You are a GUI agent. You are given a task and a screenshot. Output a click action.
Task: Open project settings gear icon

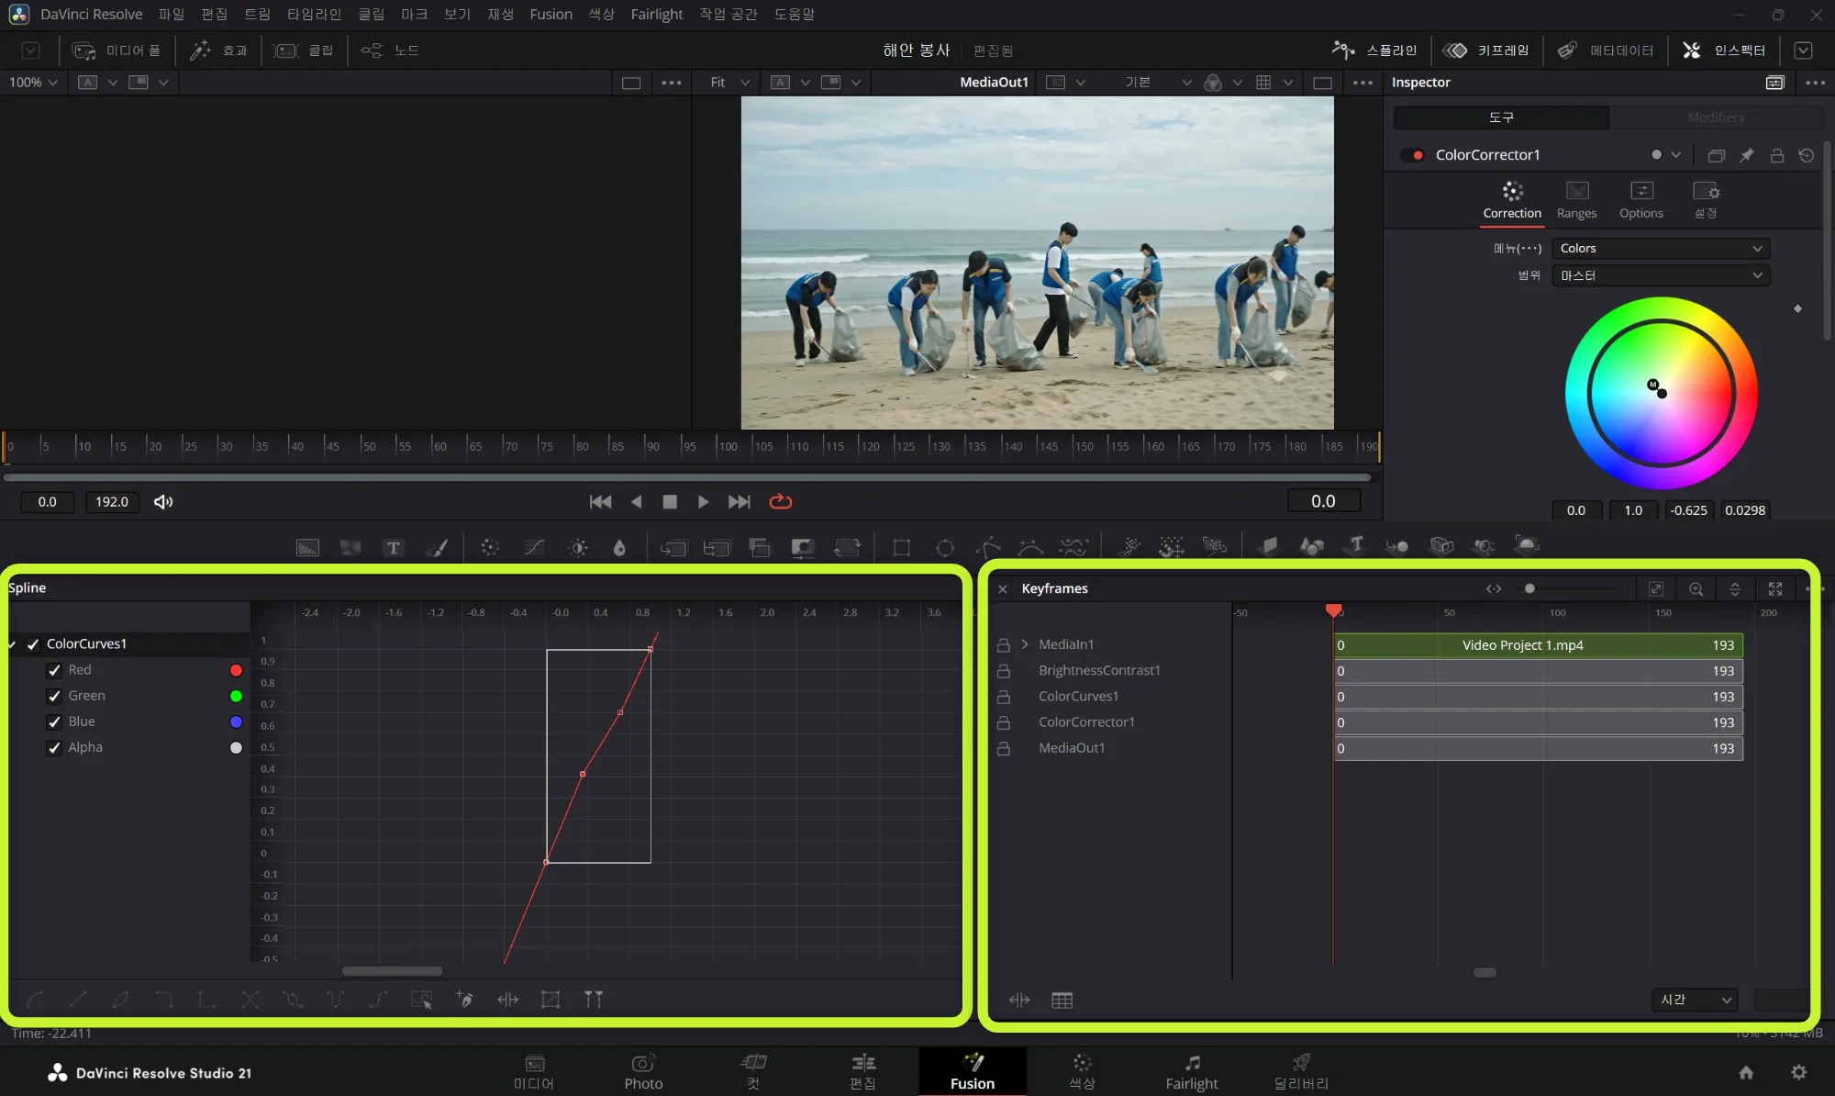(1798, 1072)
